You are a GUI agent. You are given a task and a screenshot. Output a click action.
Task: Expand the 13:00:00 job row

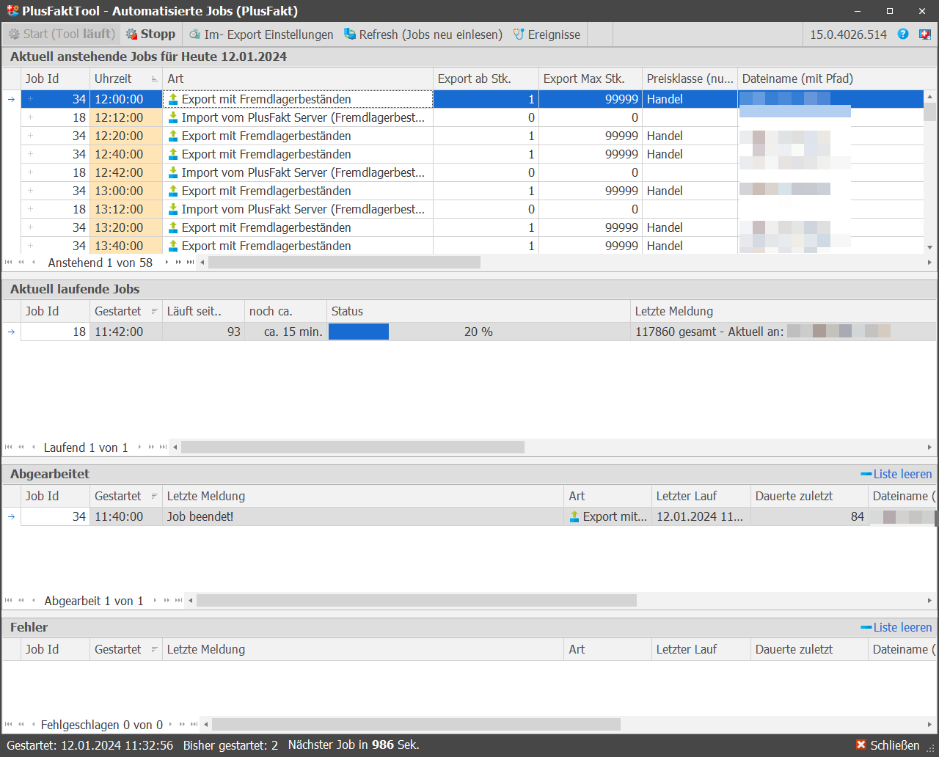coord(30,191)
